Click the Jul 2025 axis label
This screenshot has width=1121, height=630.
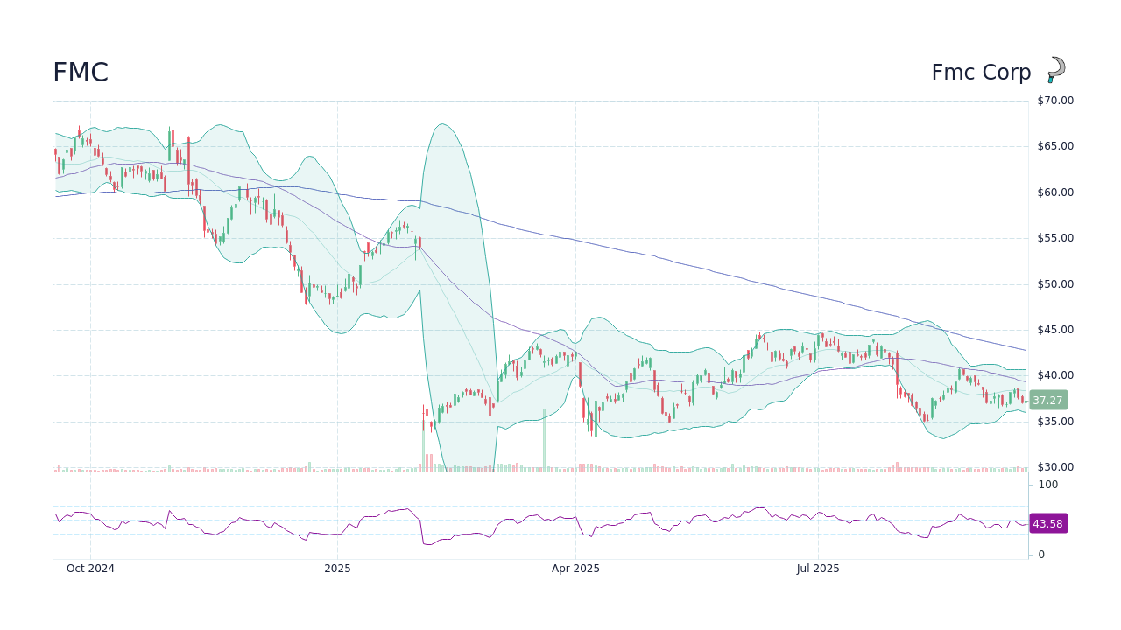click(818, 569)
